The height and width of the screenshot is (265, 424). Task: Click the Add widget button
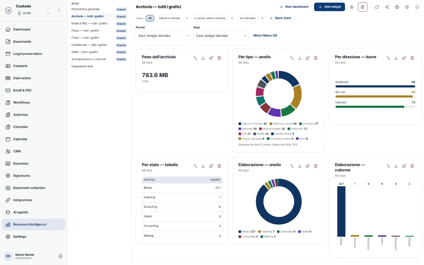[x=329, y=7]
